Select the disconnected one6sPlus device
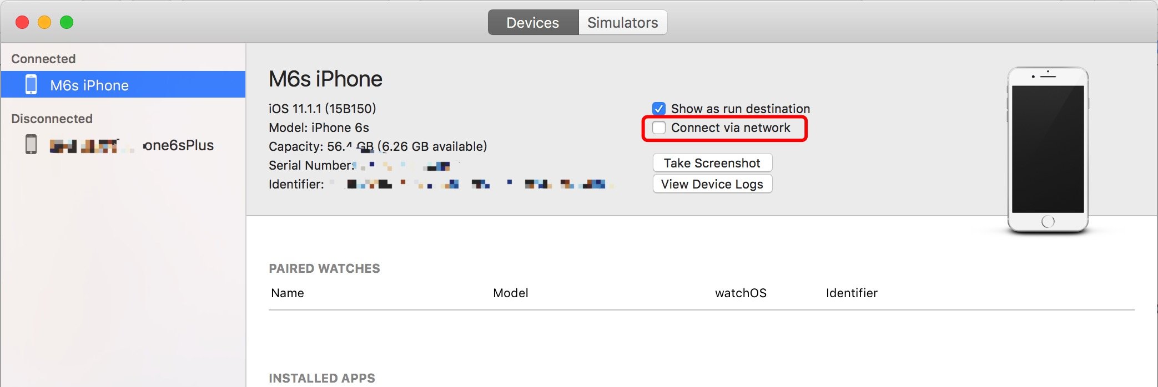The height and width of the screenshot is (387, 1158). click(x=178, y=145)
